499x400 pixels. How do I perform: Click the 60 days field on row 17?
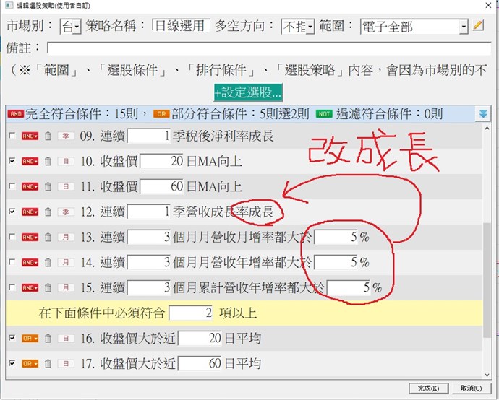[200, 363]
